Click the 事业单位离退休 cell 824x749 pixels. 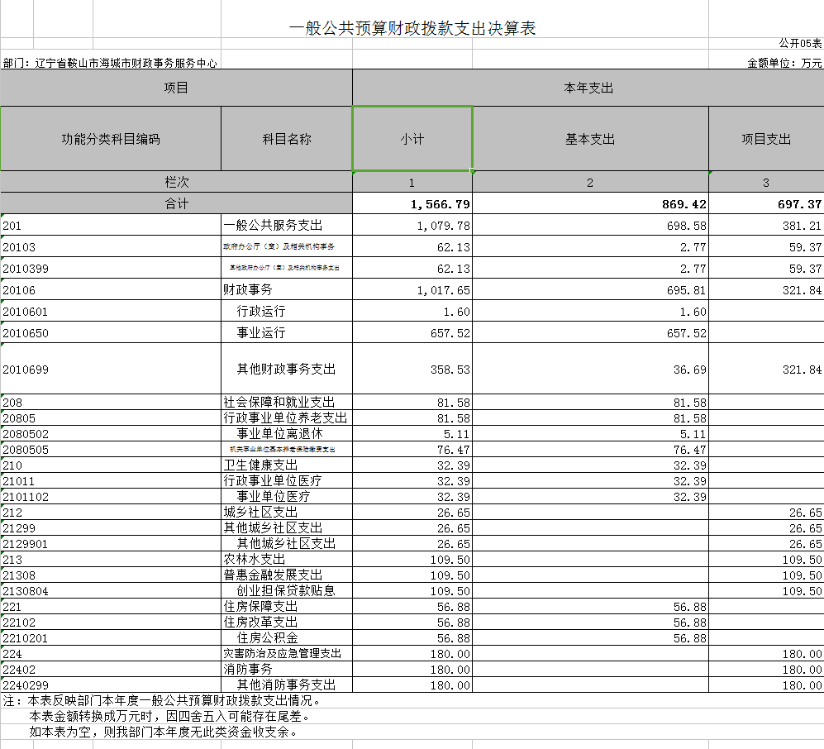tap(287, 434)
